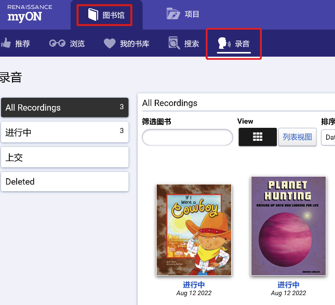Screen dimensions: 335x305
Task: Click the Renaissance myON logo
Action: [30, 14]
